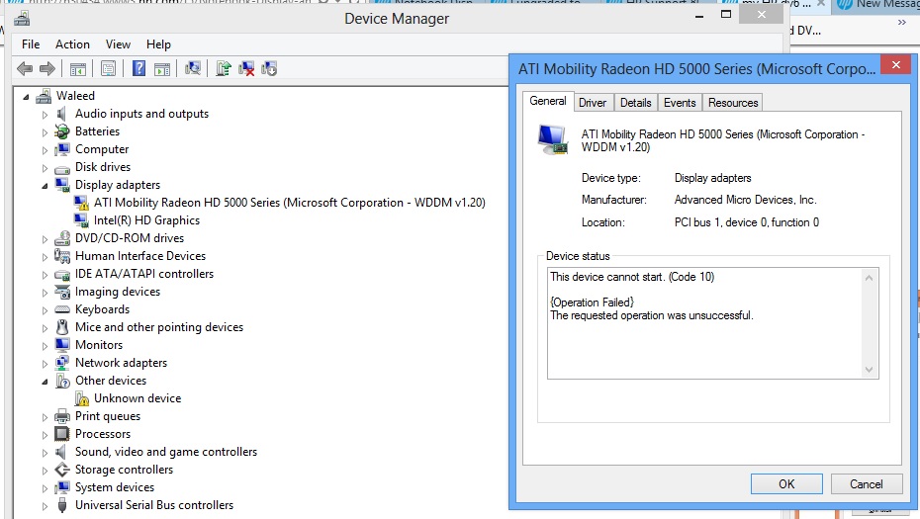Click the blue question mark Help toolbar icon

click(x=139, y=68)
